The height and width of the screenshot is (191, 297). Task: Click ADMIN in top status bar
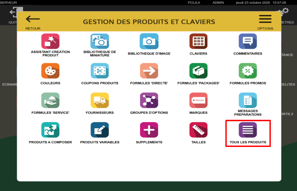[218, 3]
